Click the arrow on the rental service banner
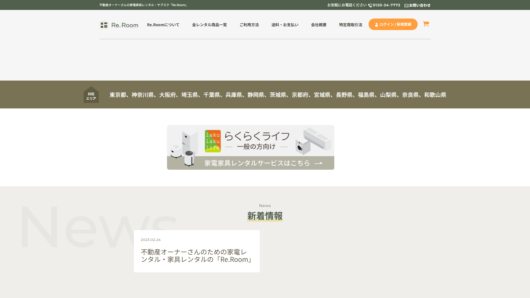Viewport: 530px width, 298px height. tap(319, 163)
